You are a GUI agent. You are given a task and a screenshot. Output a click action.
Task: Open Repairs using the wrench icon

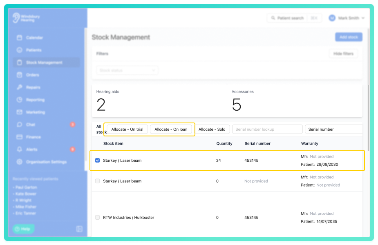click(20, 87)
